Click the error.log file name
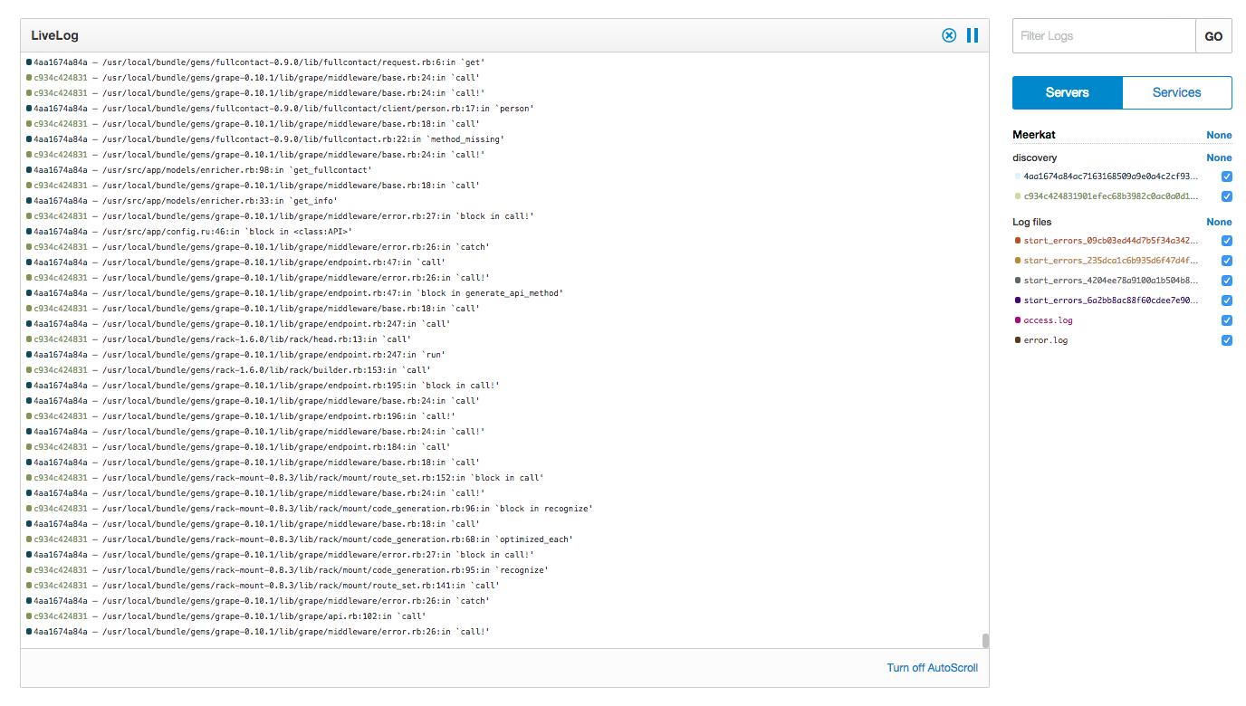Screen dimensions: 1246x706 [1046, 340]
